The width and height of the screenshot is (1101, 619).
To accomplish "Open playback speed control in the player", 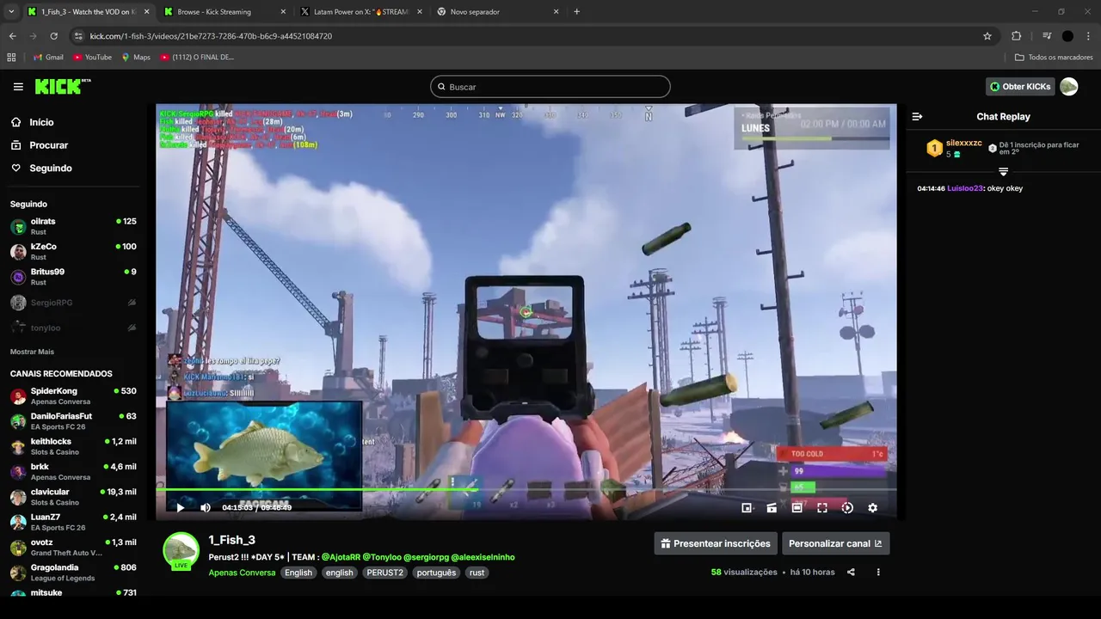I will click(847, 508).
